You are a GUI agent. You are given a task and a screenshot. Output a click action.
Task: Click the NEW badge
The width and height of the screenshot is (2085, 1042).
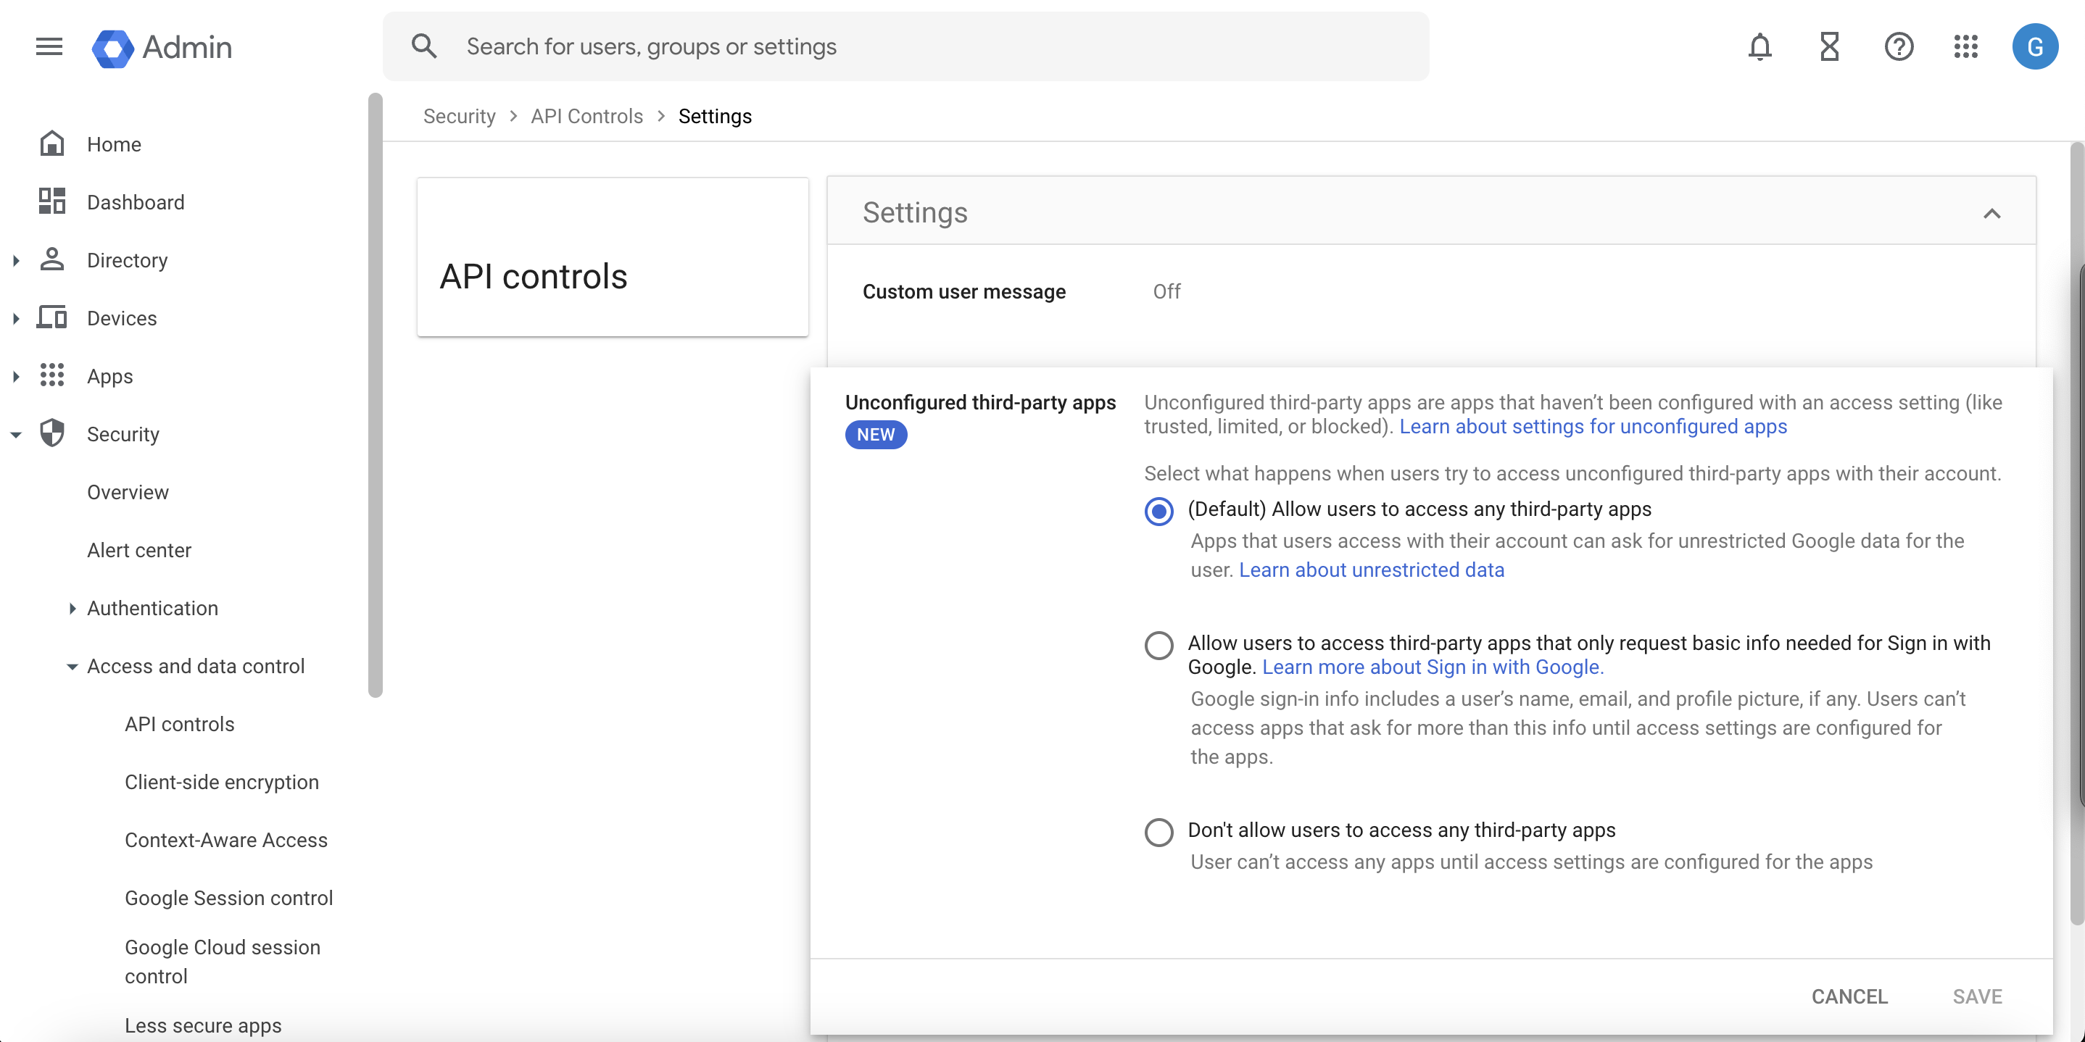(876, 435)
